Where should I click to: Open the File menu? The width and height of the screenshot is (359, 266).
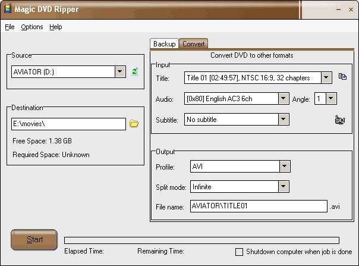(x=10, y=27)
